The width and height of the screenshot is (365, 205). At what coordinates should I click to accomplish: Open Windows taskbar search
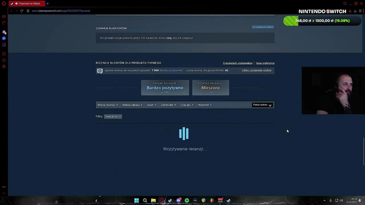click(x=145, y=200)
